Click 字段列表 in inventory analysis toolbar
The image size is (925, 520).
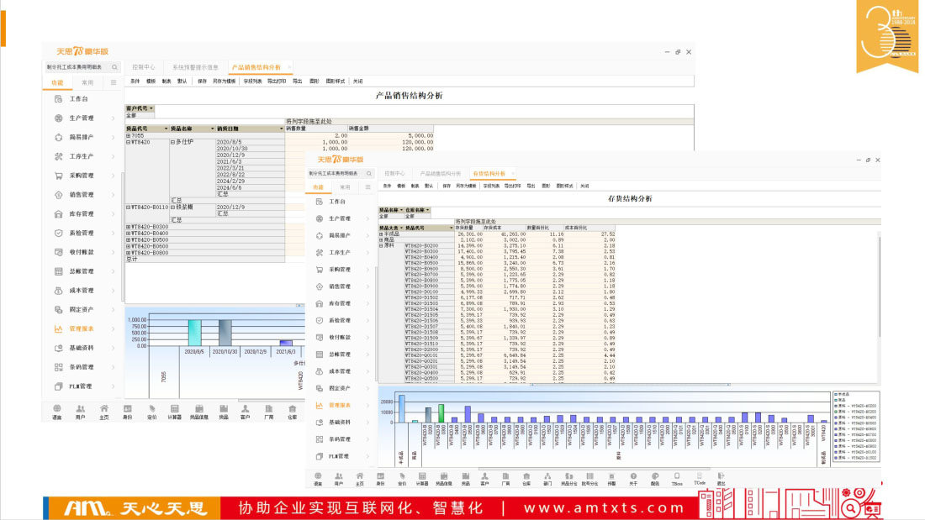coord(491,185)
